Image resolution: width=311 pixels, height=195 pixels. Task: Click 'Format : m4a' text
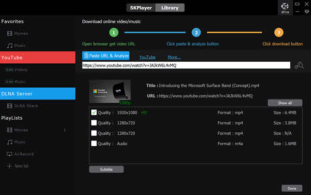(230, 144)
